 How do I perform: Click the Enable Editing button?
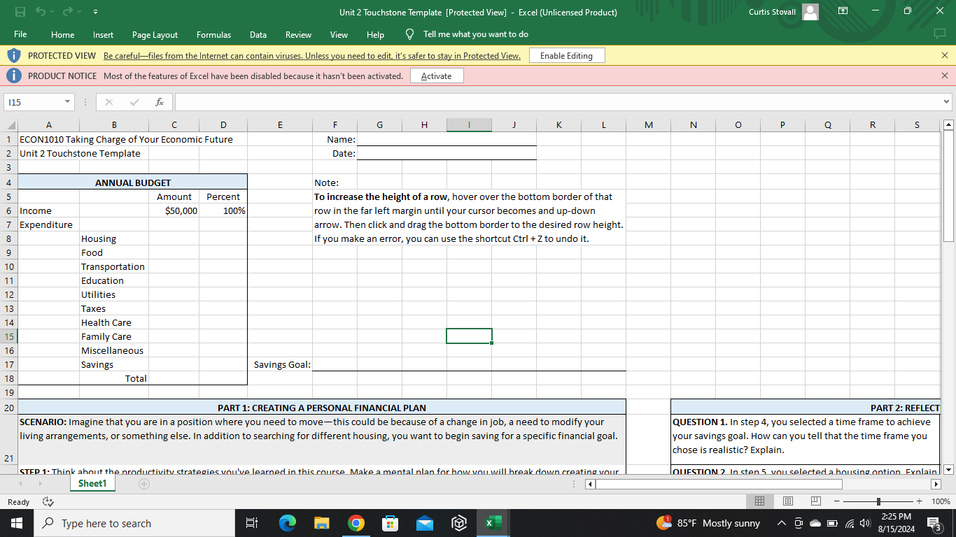click(x=567, y=55)
